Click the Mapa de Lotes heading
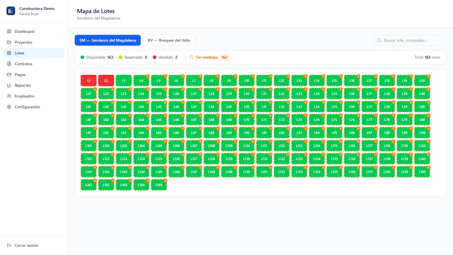The height and width of the screenshot is (255, 453). click(96, 11)
